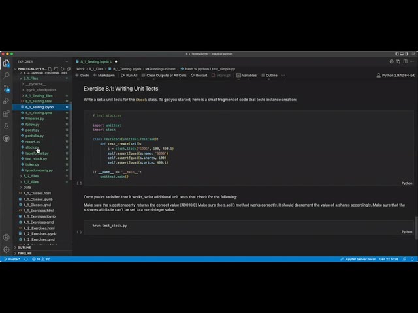Viewport: 418px width, 313px height.
Task: Click Jupyter Server: local in status bar
Action: tap(358, 259)
